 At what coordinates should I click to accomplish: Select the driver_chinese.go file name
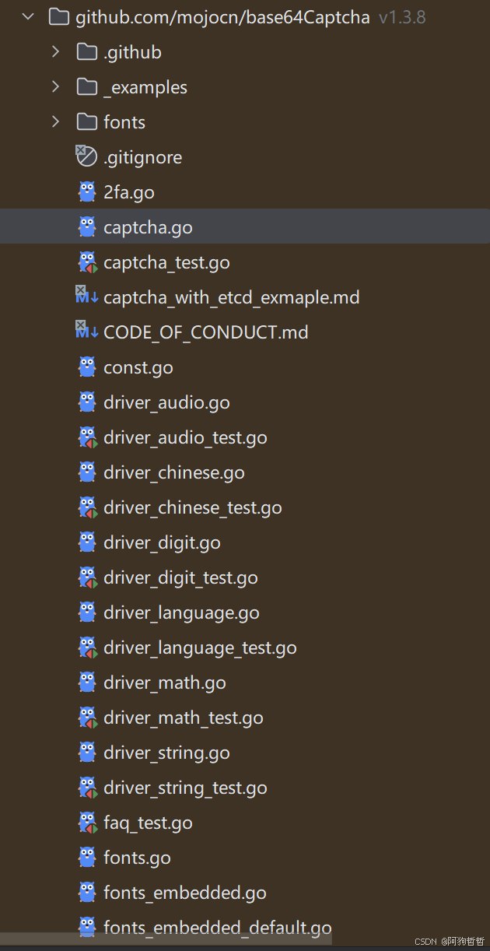coord(174,472)
